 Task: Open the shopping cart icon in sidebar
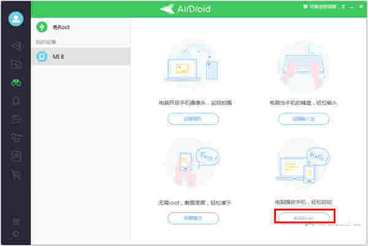click(x=16, y=174)
